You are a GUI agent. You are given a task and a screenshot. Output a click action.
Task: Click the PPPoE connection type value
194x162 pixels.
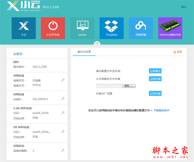pos(37,85)
